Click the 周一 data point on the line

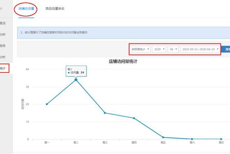pyautogui.click(x=47, y=104)
